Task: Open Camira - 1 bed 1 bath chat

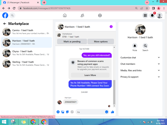Action: 26,32
